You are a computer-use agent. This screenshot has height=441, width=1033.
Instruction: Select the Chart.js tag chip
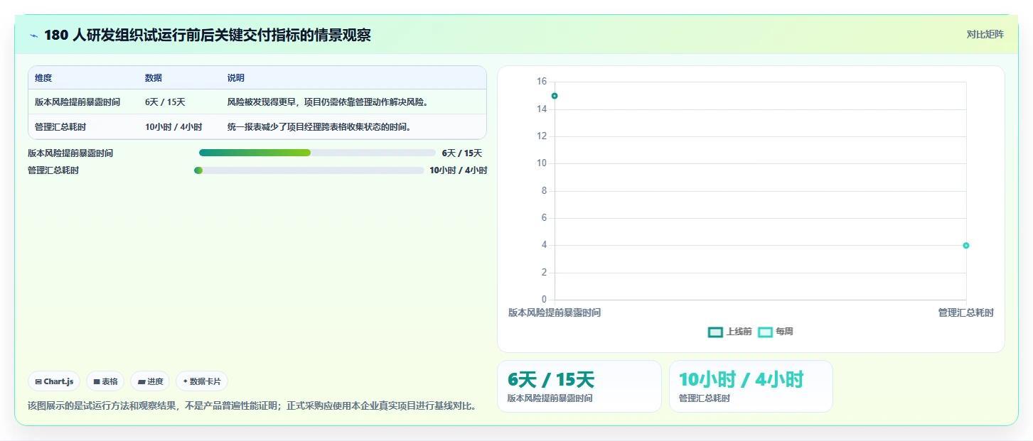[x=54, y=381]
